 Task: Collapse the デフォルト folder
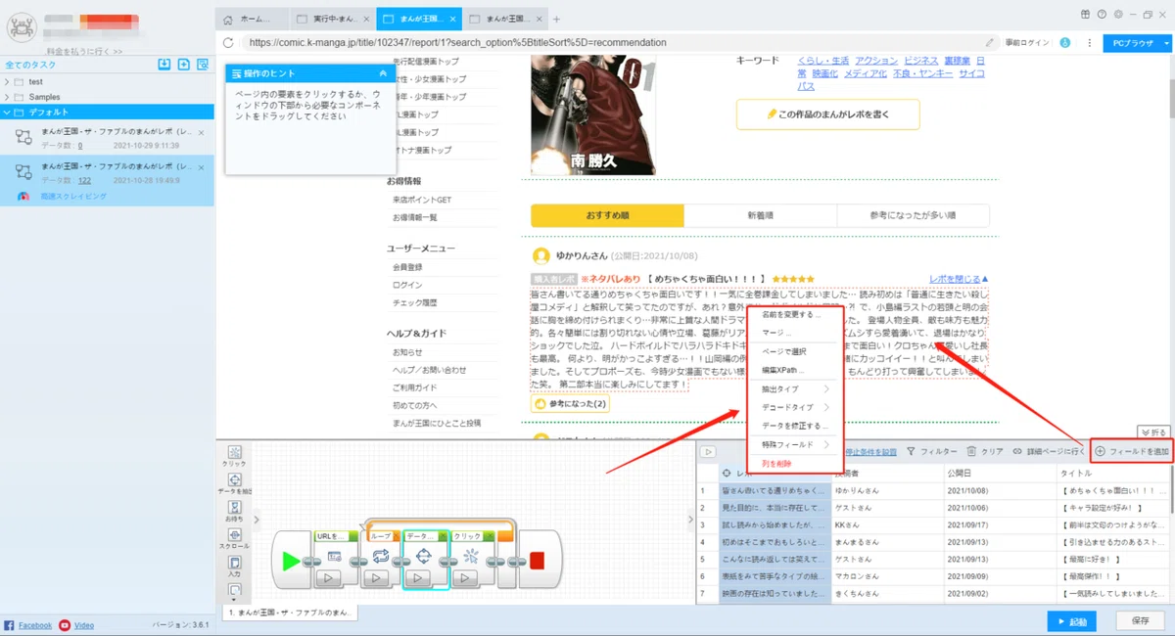click(8, 112)
